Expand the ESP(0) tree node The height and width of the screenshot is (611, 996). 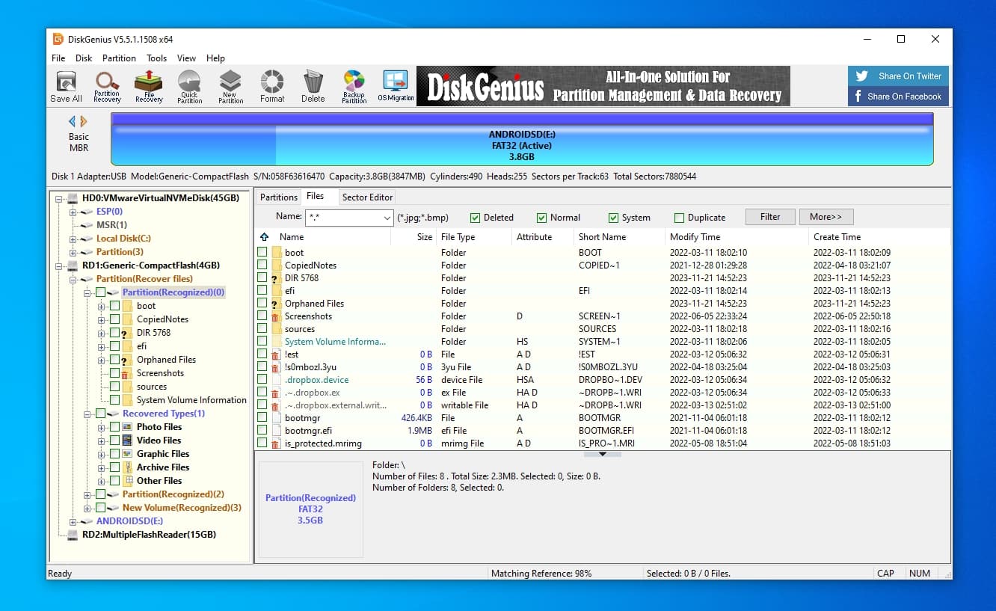[x=73, y=212]
